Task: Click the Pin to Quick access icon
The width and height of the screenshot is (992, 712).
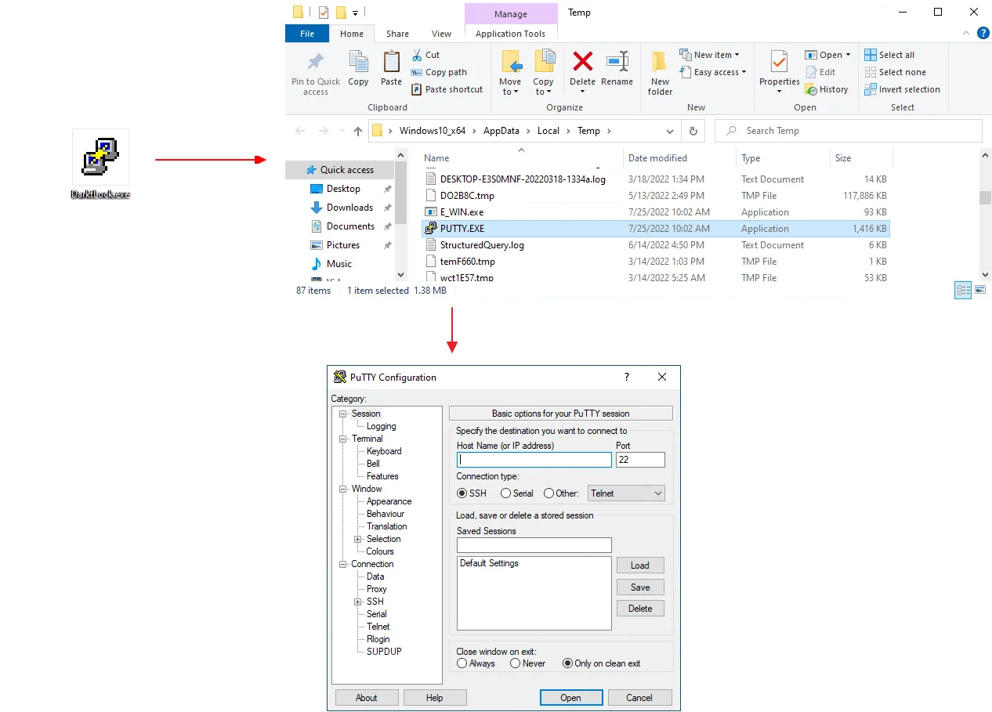Action: click(x=316, y=63)
